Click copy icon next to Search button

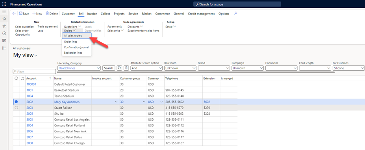[x=119, y=68]
